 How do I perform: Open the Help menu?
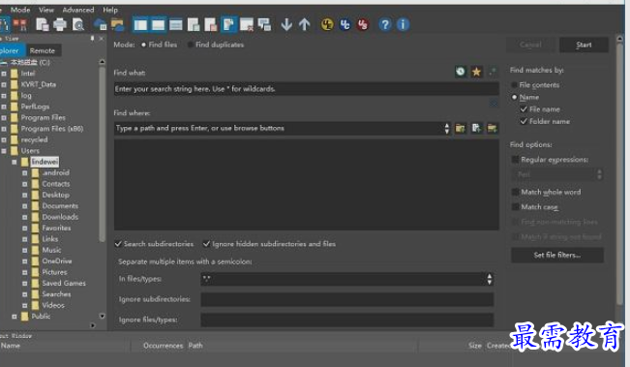coord(110,10)
